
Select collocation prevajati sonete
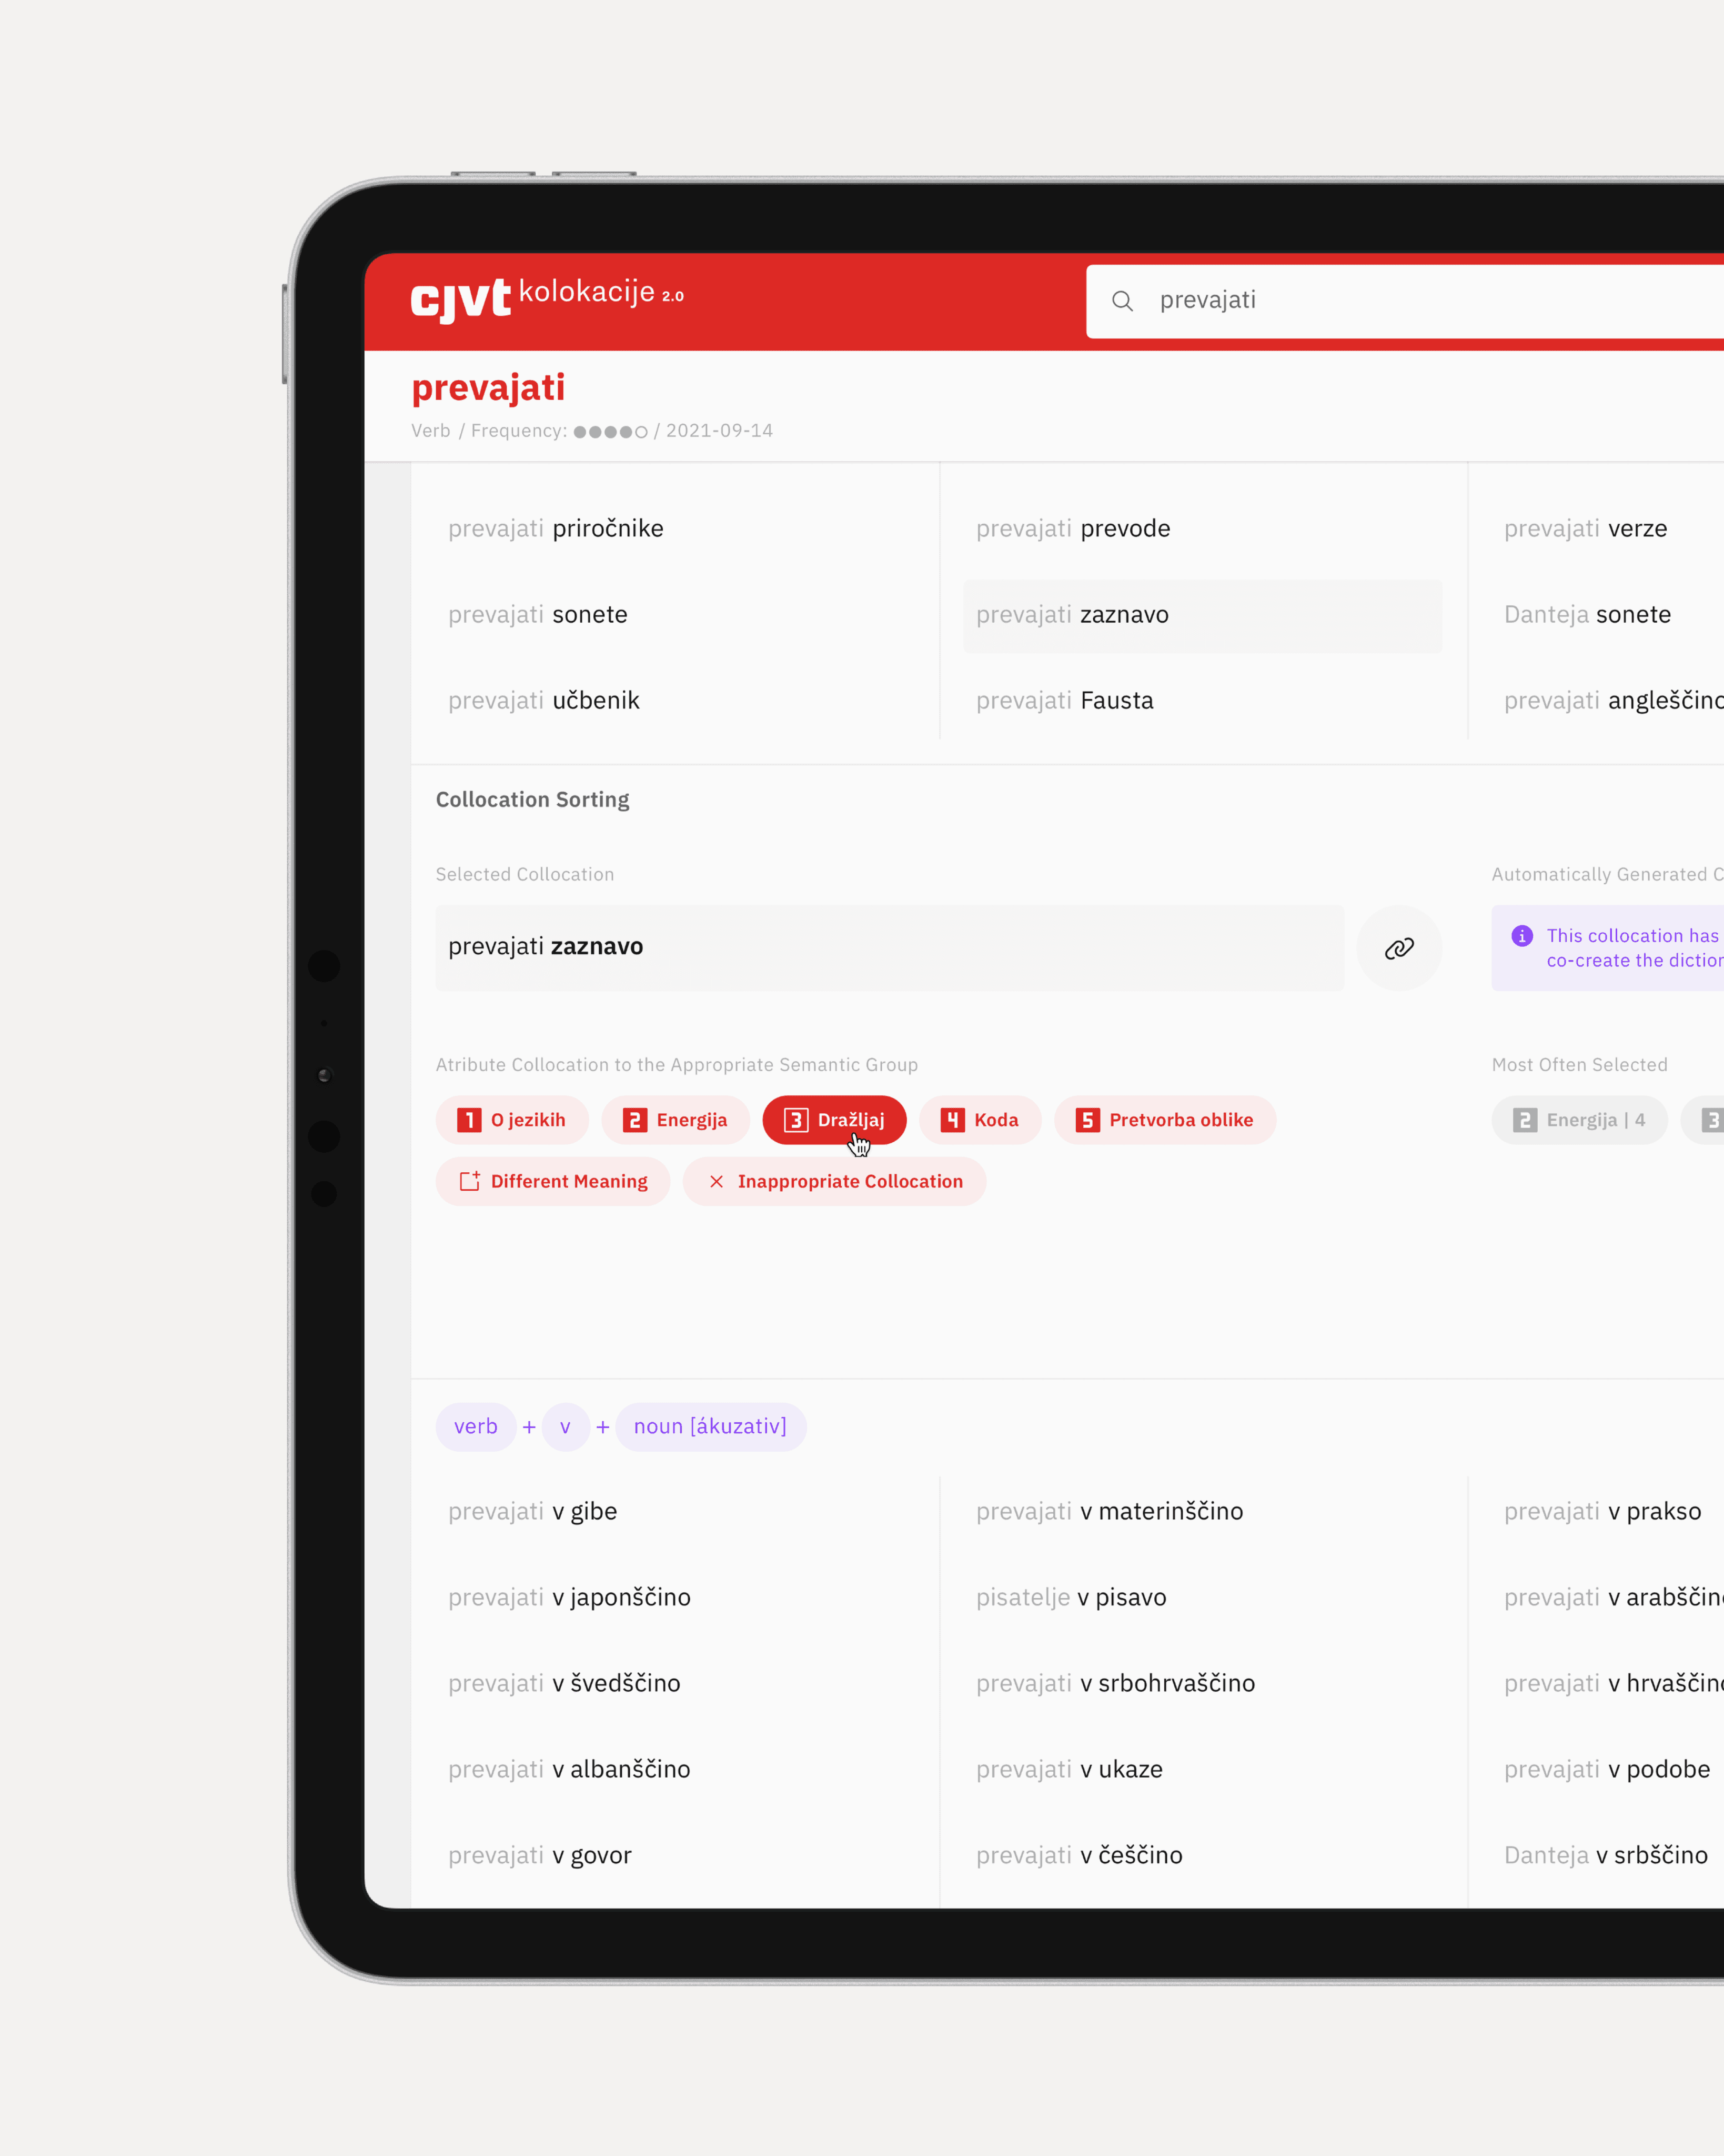(538, 614)
